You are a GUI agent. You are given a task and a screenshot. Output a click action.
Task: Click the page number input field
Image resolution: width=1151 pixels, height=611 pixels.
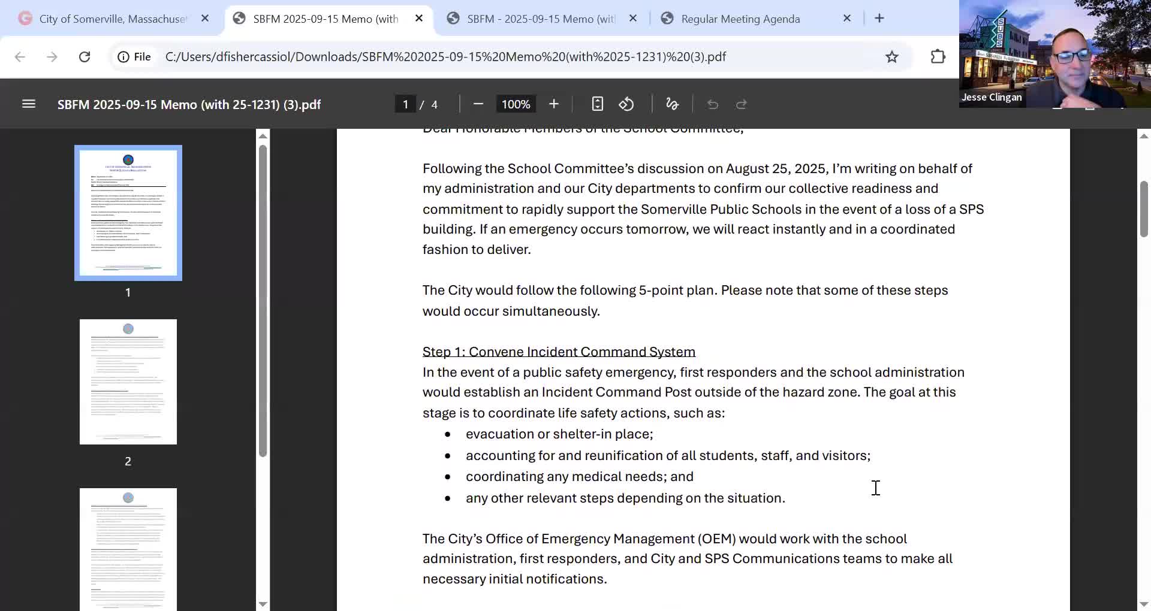405,104
